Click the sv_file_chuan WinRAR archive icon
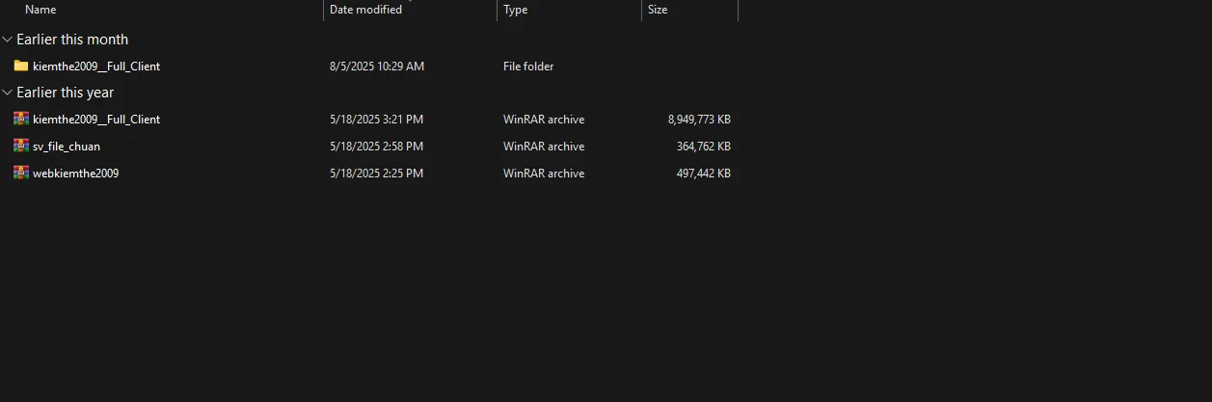The image size is (1212, 402). [21, 147]
